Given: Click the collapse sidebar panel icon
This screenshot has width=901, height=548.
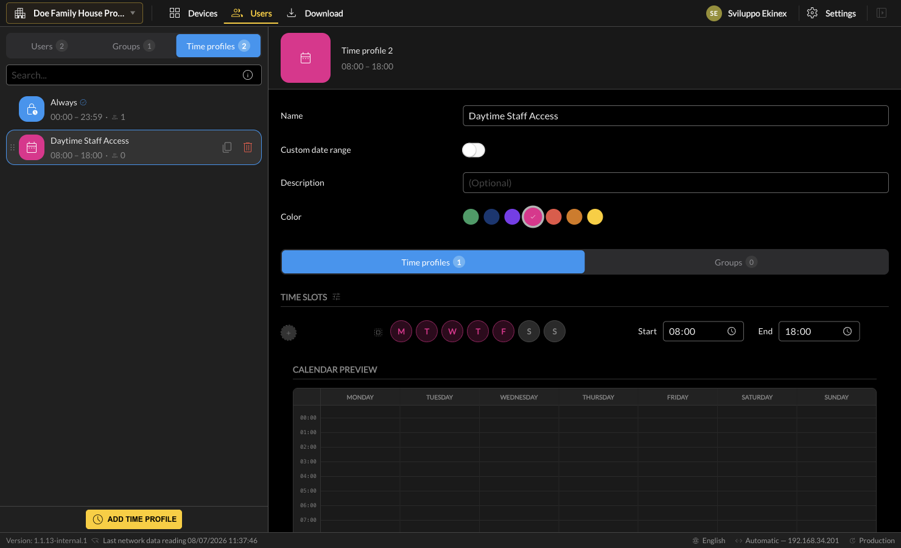Looking at the screenshot, I should tap(882, 13).
